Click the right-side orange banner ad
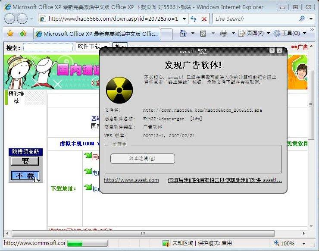The height and width of the screenshot is (251, 319). point(297,72)
